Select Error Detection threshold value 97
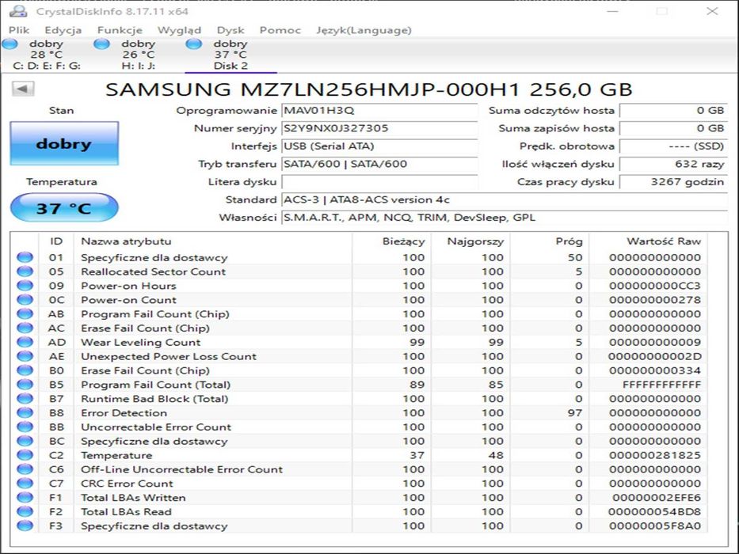 [574, 413]
